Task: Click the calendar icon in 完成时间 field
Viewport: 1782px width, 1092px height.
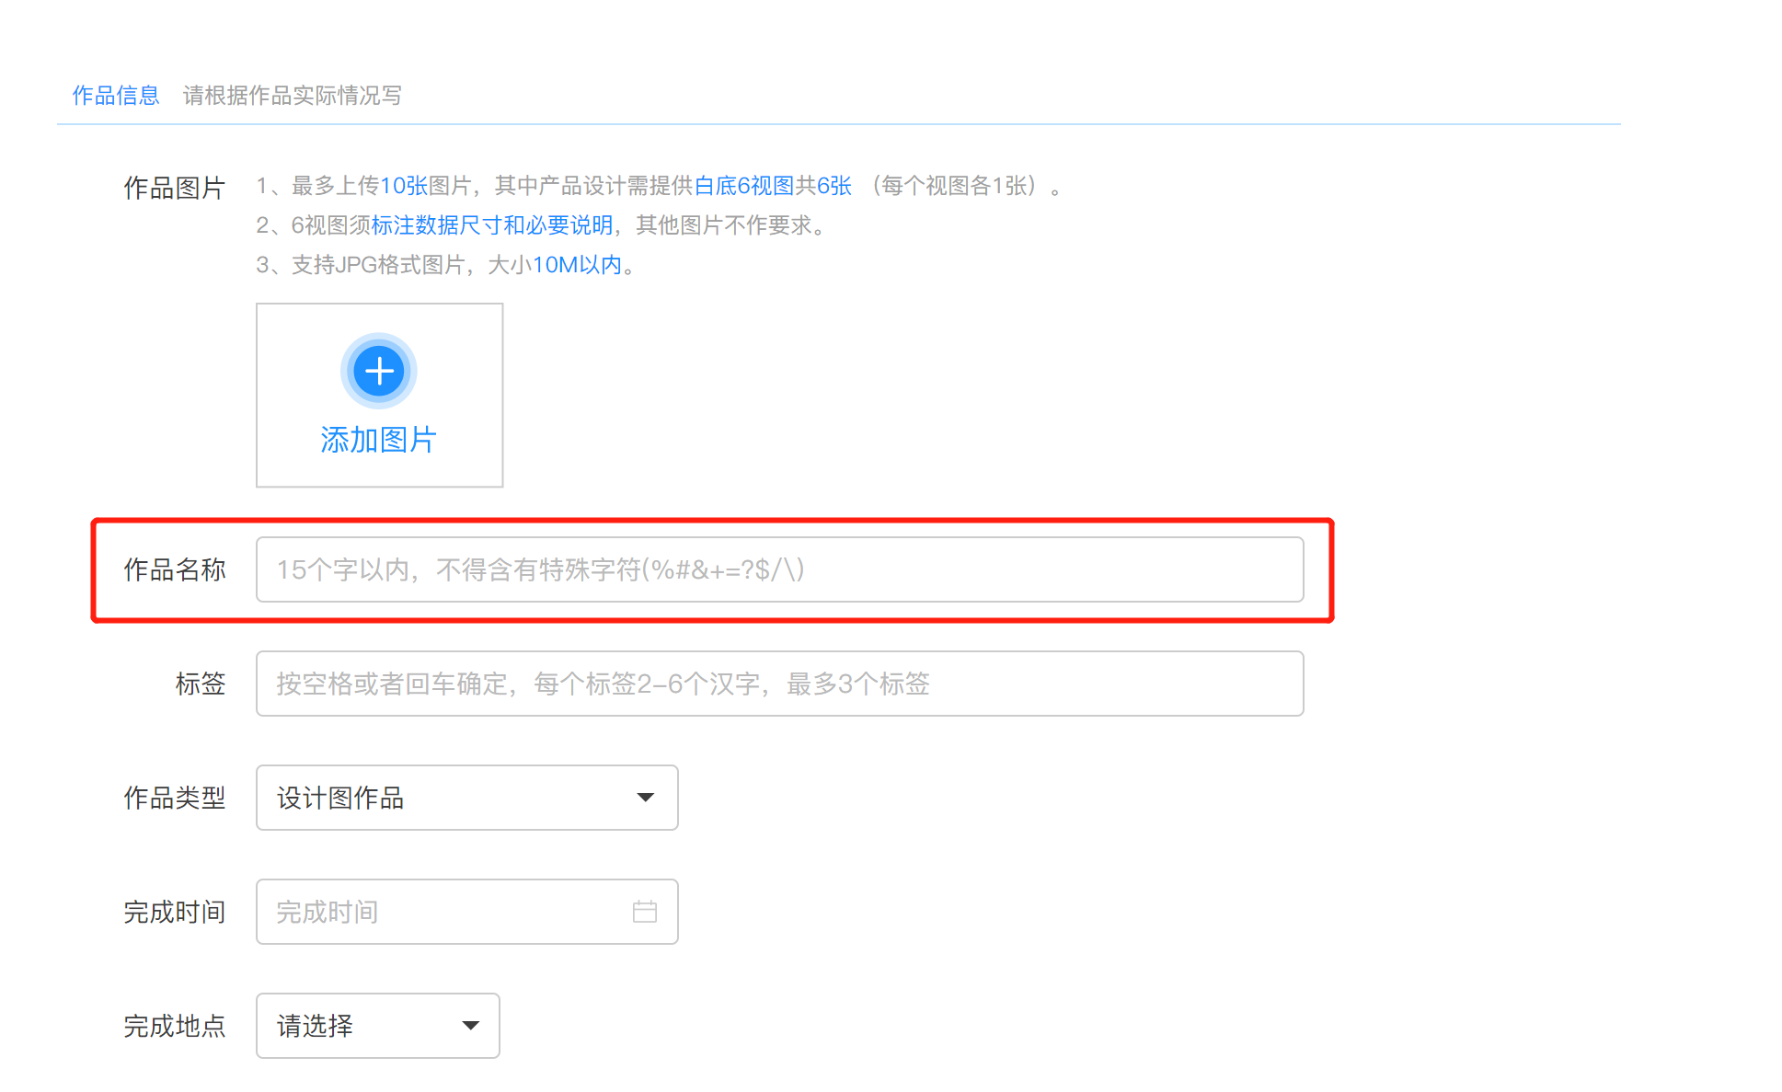Action: [645, 912]
